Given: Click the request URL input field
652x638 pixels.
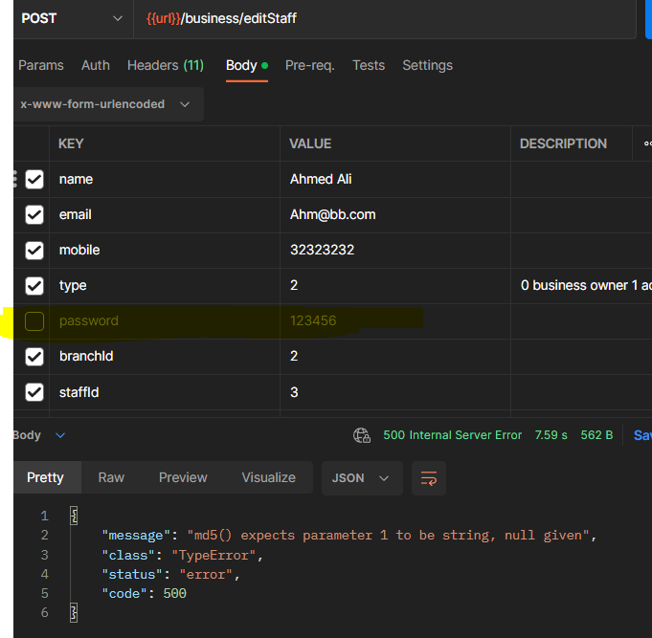Looking at the screenshot, I should point(383,18).
